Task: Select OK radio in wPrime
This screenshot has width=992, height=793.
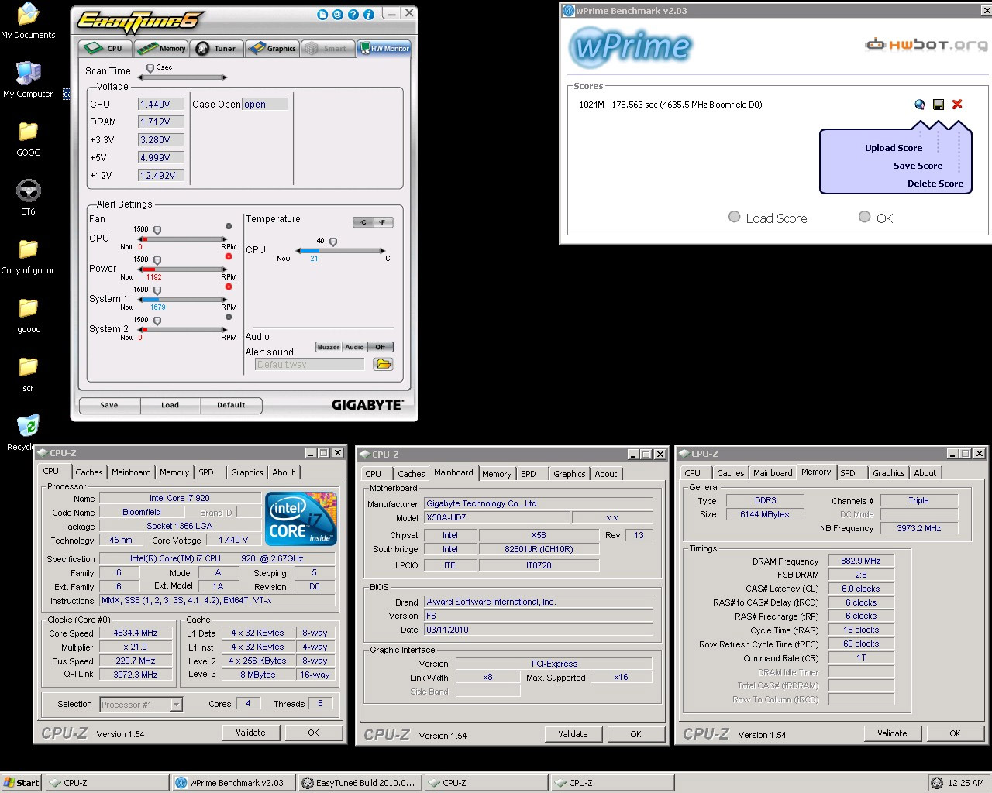Action: (x=864, y=217)
